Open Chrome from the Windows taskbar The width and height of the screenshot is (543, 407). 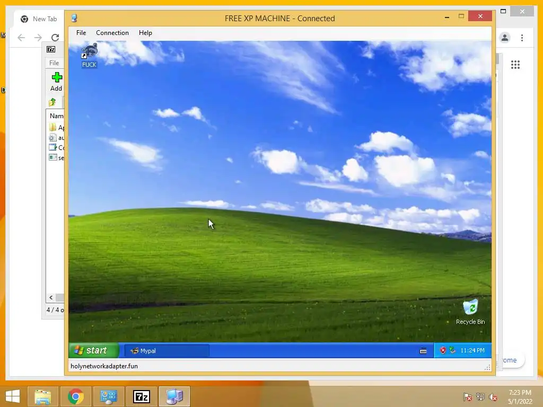[x=75, y=396]
